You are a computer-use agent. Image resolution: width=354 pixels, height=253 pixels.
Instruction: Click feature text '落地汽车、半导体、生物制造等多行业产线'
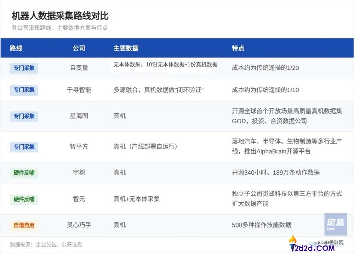click(287, 146)
